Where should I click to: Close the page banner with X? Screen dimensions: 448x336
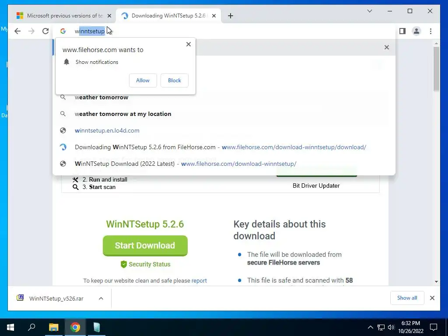[387, 47]
